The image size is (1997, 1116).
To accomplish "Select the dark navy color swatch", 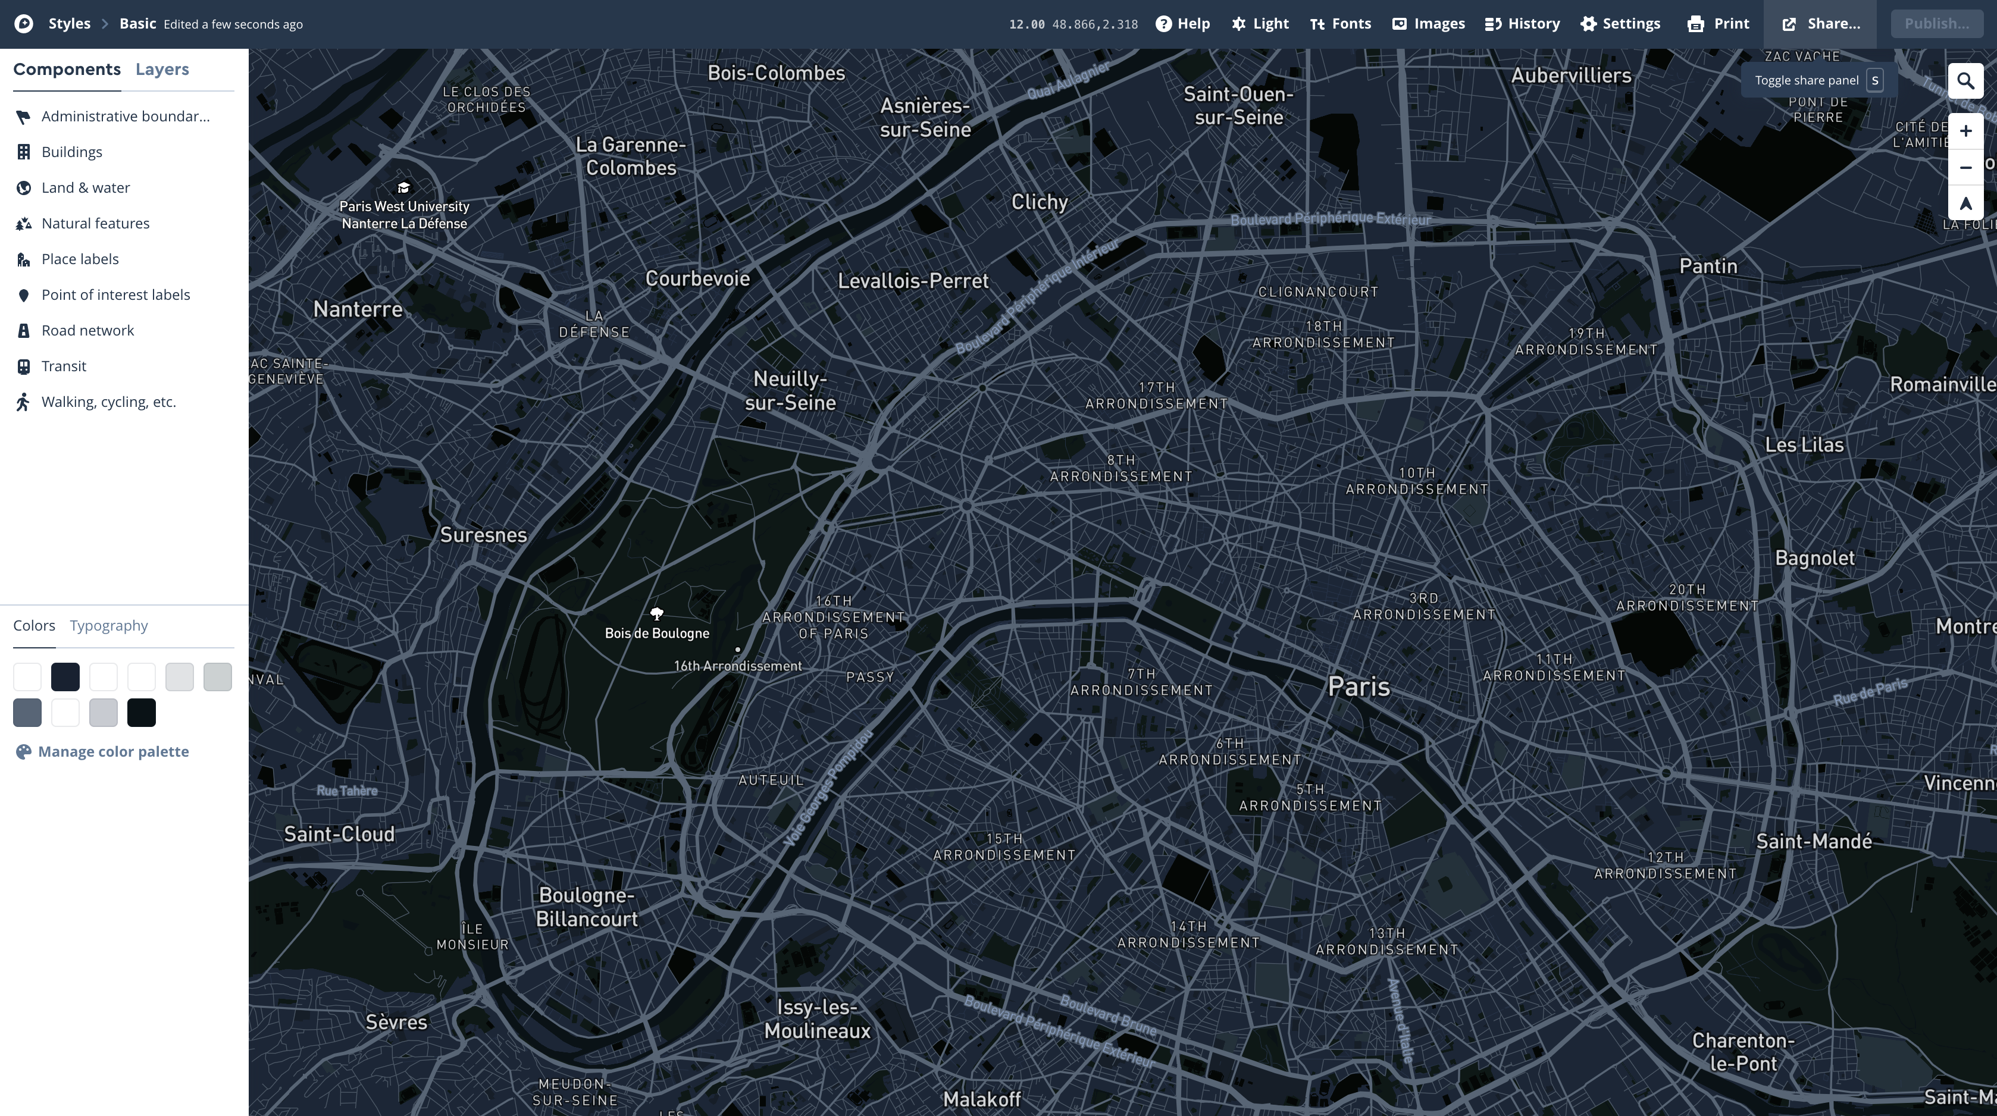I will point(65,676).
